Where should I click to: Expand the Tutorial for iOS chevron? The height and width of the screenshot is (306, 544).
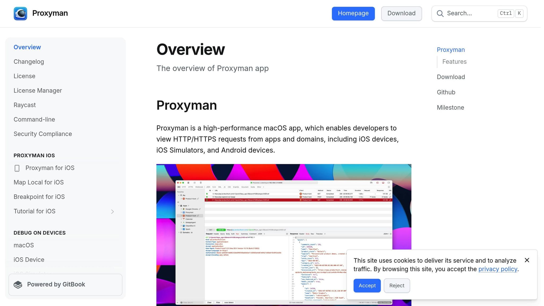click(x=112, y=212)
